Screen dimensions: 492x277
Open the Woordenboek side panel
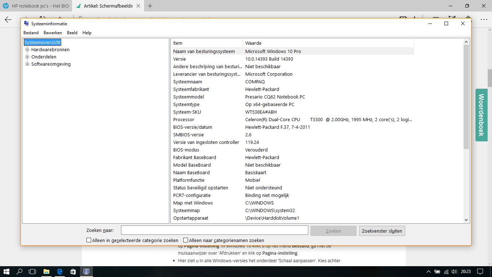coord(481,115)
